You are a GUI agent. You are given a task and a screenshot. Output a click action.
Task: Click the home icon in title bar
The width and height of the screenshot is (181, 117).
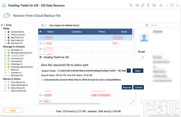[4, 5]
